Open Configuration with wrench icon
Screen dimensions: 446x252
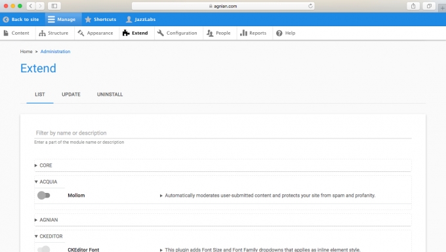[178, 33]
